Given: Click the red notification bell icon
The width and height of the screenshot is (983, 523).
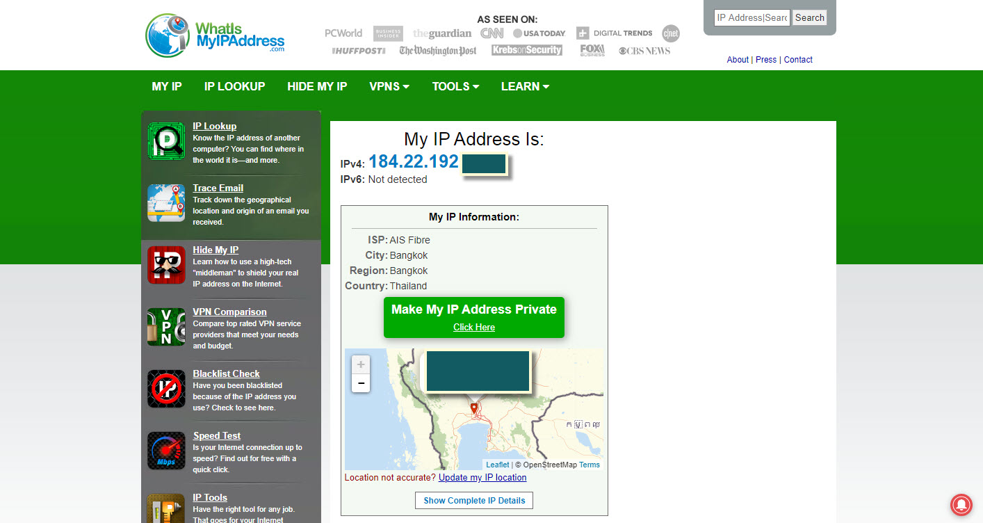Looking at the screenshot, I should click(x=961, y=505).
